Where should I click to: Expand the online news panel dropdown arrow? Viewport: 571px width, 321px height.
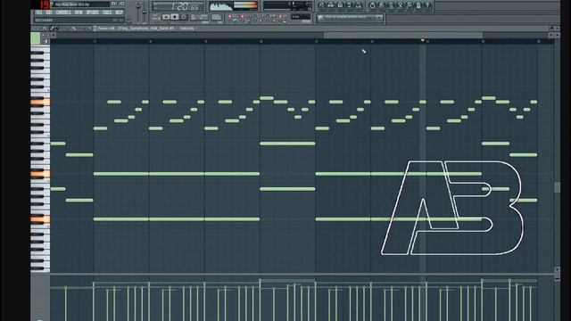[x=378, y=18]
